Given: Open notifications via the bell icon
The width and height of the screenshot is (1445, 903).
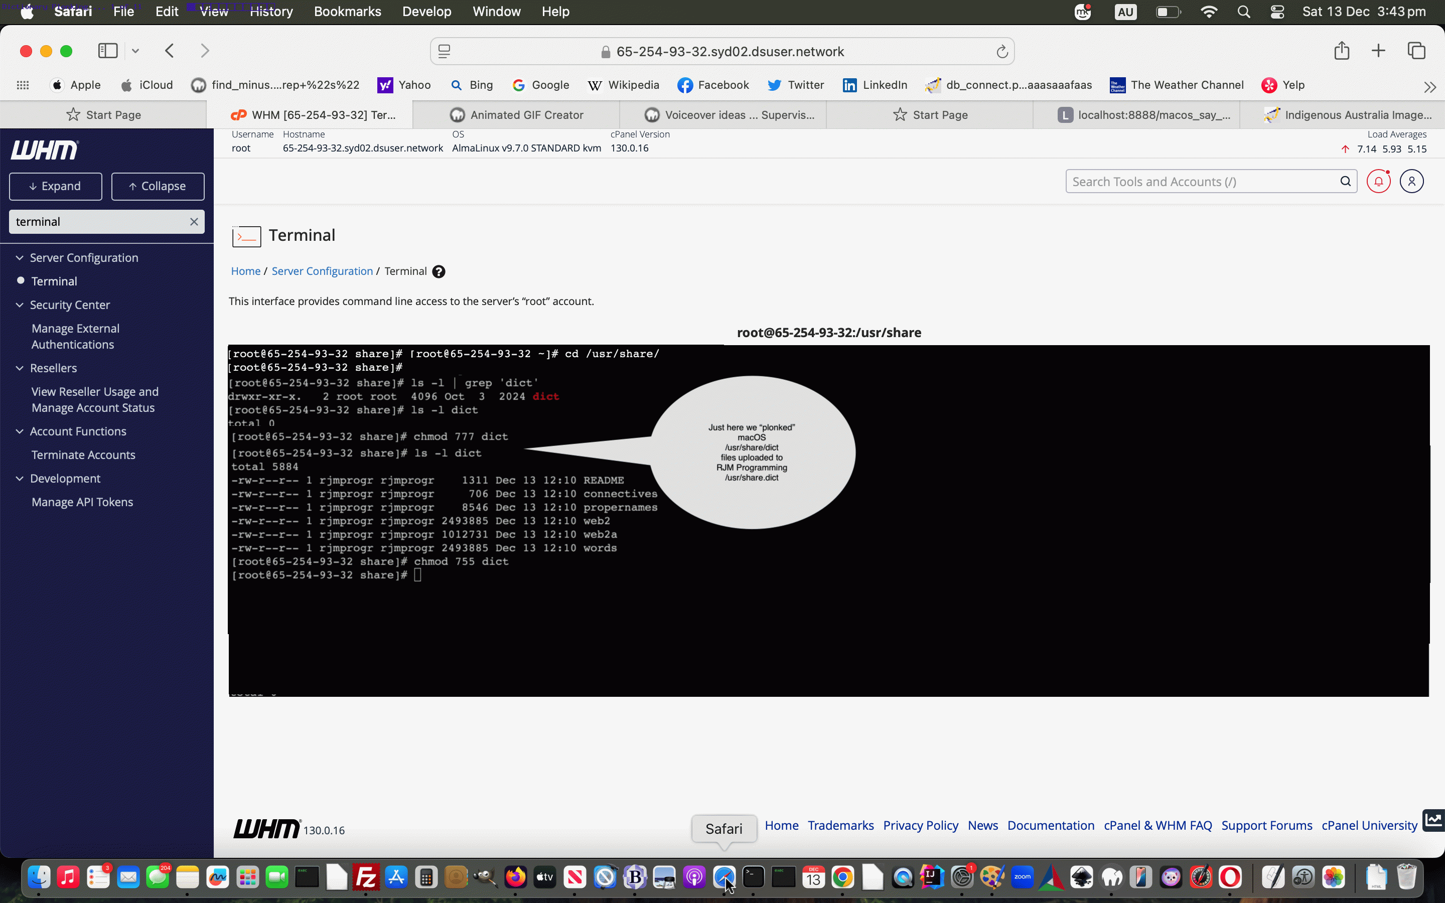Looking at the screenshot, I should tap(1379, 181).
